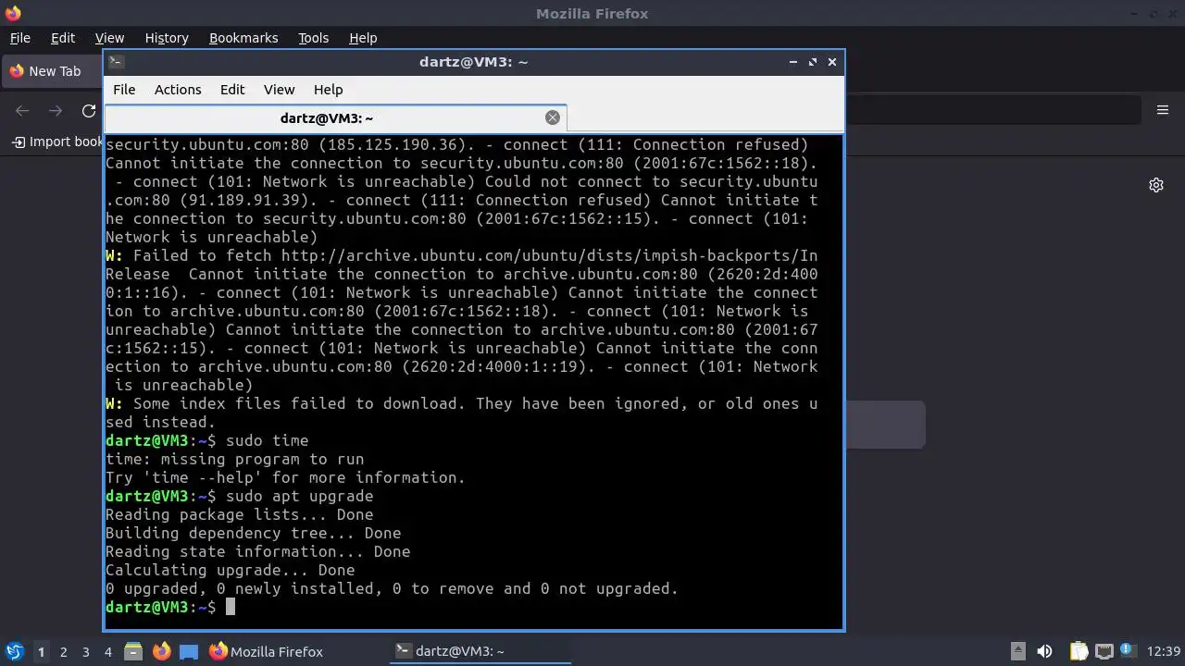This screenshot has width=1185, height=666.
Task: Click the show desktop panel icon
Action: coord(189,651)
